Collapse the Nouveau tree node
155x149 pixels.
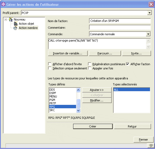6,19
